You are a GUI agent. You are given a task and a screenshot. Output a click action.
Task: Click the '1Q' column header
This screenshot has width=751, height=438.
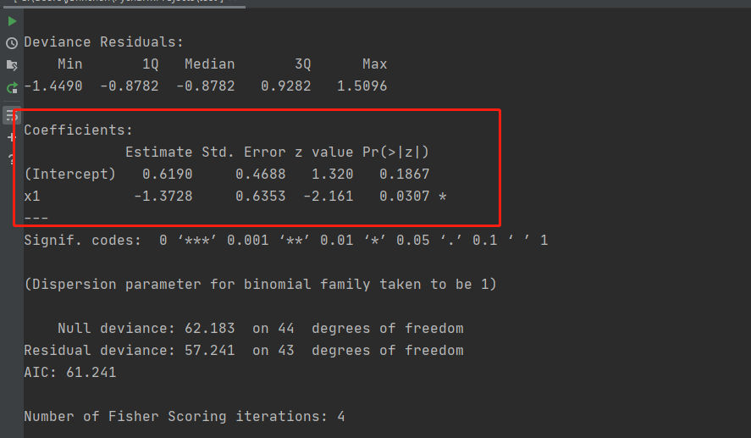151,64
